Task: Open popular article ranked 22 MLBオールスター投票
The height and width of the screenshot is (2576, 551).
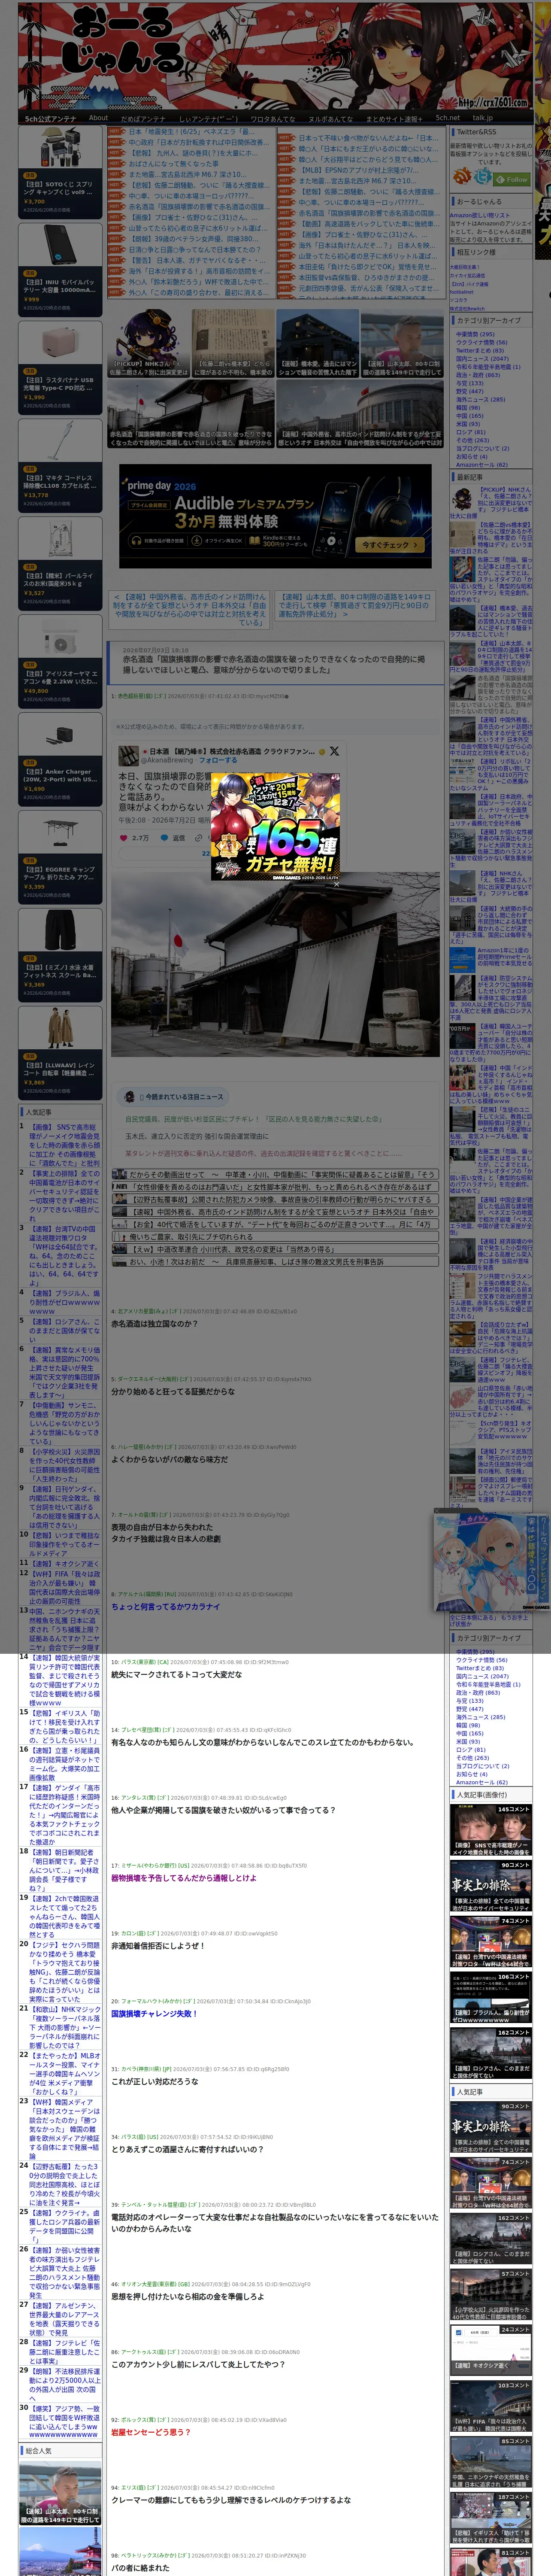Action: [64, 2074]
